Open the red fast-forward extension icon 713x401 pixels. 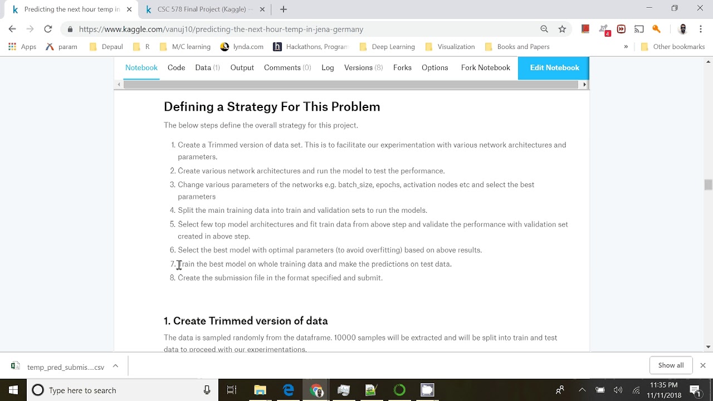(x=621, y=29)
